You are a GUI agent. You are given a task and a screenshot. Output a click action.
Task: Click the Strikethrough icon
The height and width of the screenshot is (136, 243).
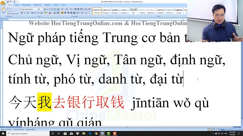tap(32, 13)
